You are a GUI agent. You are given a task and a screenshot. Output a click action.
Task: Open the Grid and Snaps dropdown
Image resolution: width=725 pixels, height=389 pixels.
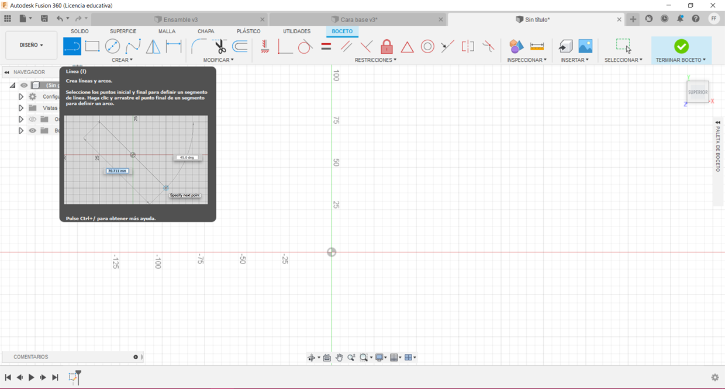pos(396,357)
